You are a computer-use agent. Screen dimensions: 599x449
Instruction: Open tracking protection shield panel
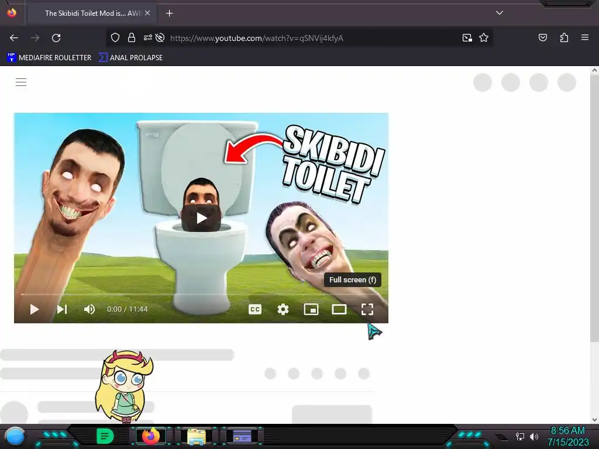click(x=115, y=37)
